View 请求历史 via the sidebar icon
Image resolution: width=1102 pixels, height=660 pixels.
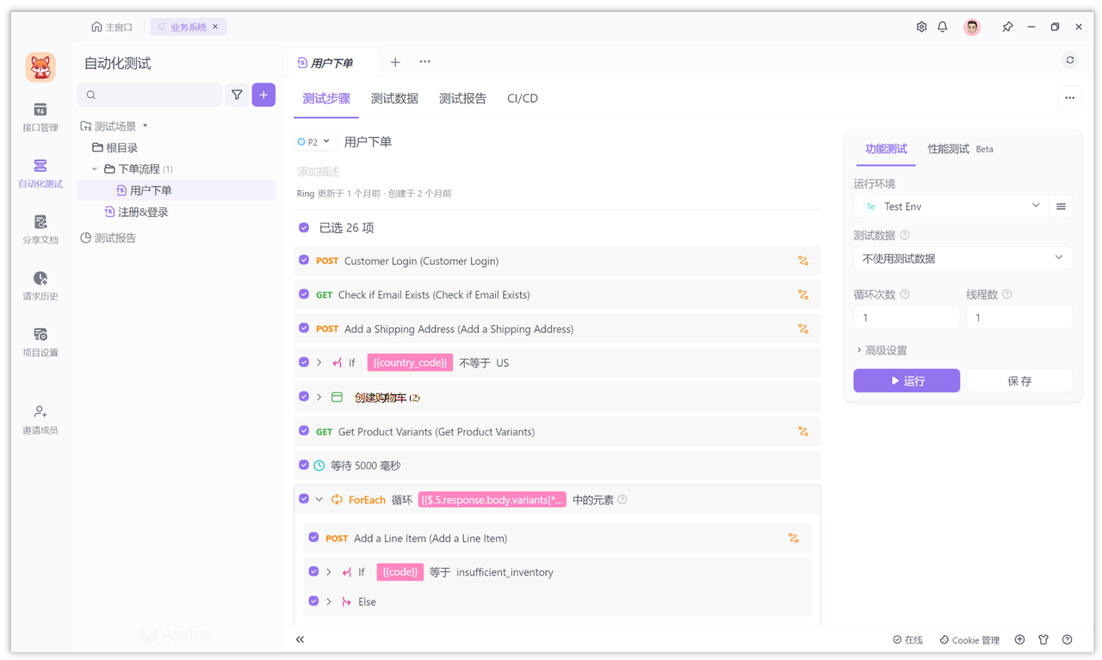coord(40,285)
